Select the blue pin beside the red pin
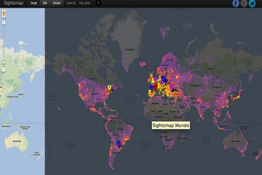This screenshot has height=175, width=262. [x=152, y=88]
